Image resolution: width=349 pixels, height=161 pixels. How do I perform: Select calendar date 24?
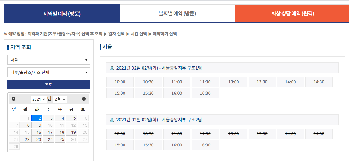point(49,139)
